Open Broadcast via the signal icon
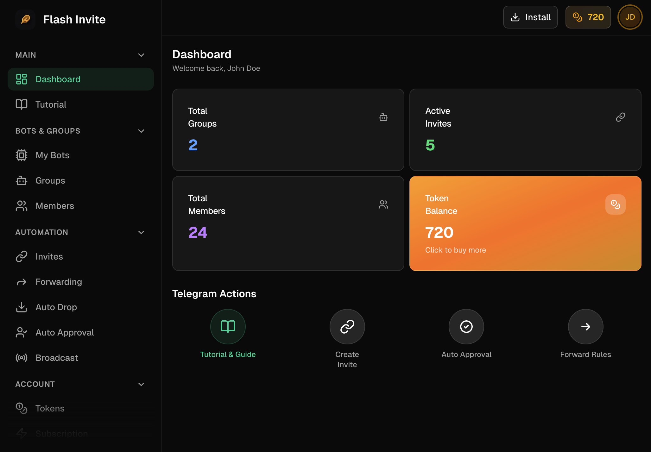The image size is (651, 452). click(x=21, y=358)
